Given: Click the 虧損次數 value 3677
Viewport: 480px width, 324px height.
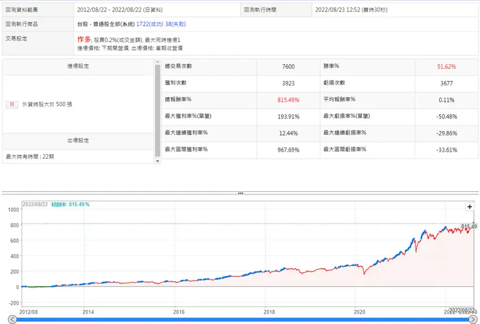Looking at the screenshot, I should pyautogui.click(x=446, y=83).
